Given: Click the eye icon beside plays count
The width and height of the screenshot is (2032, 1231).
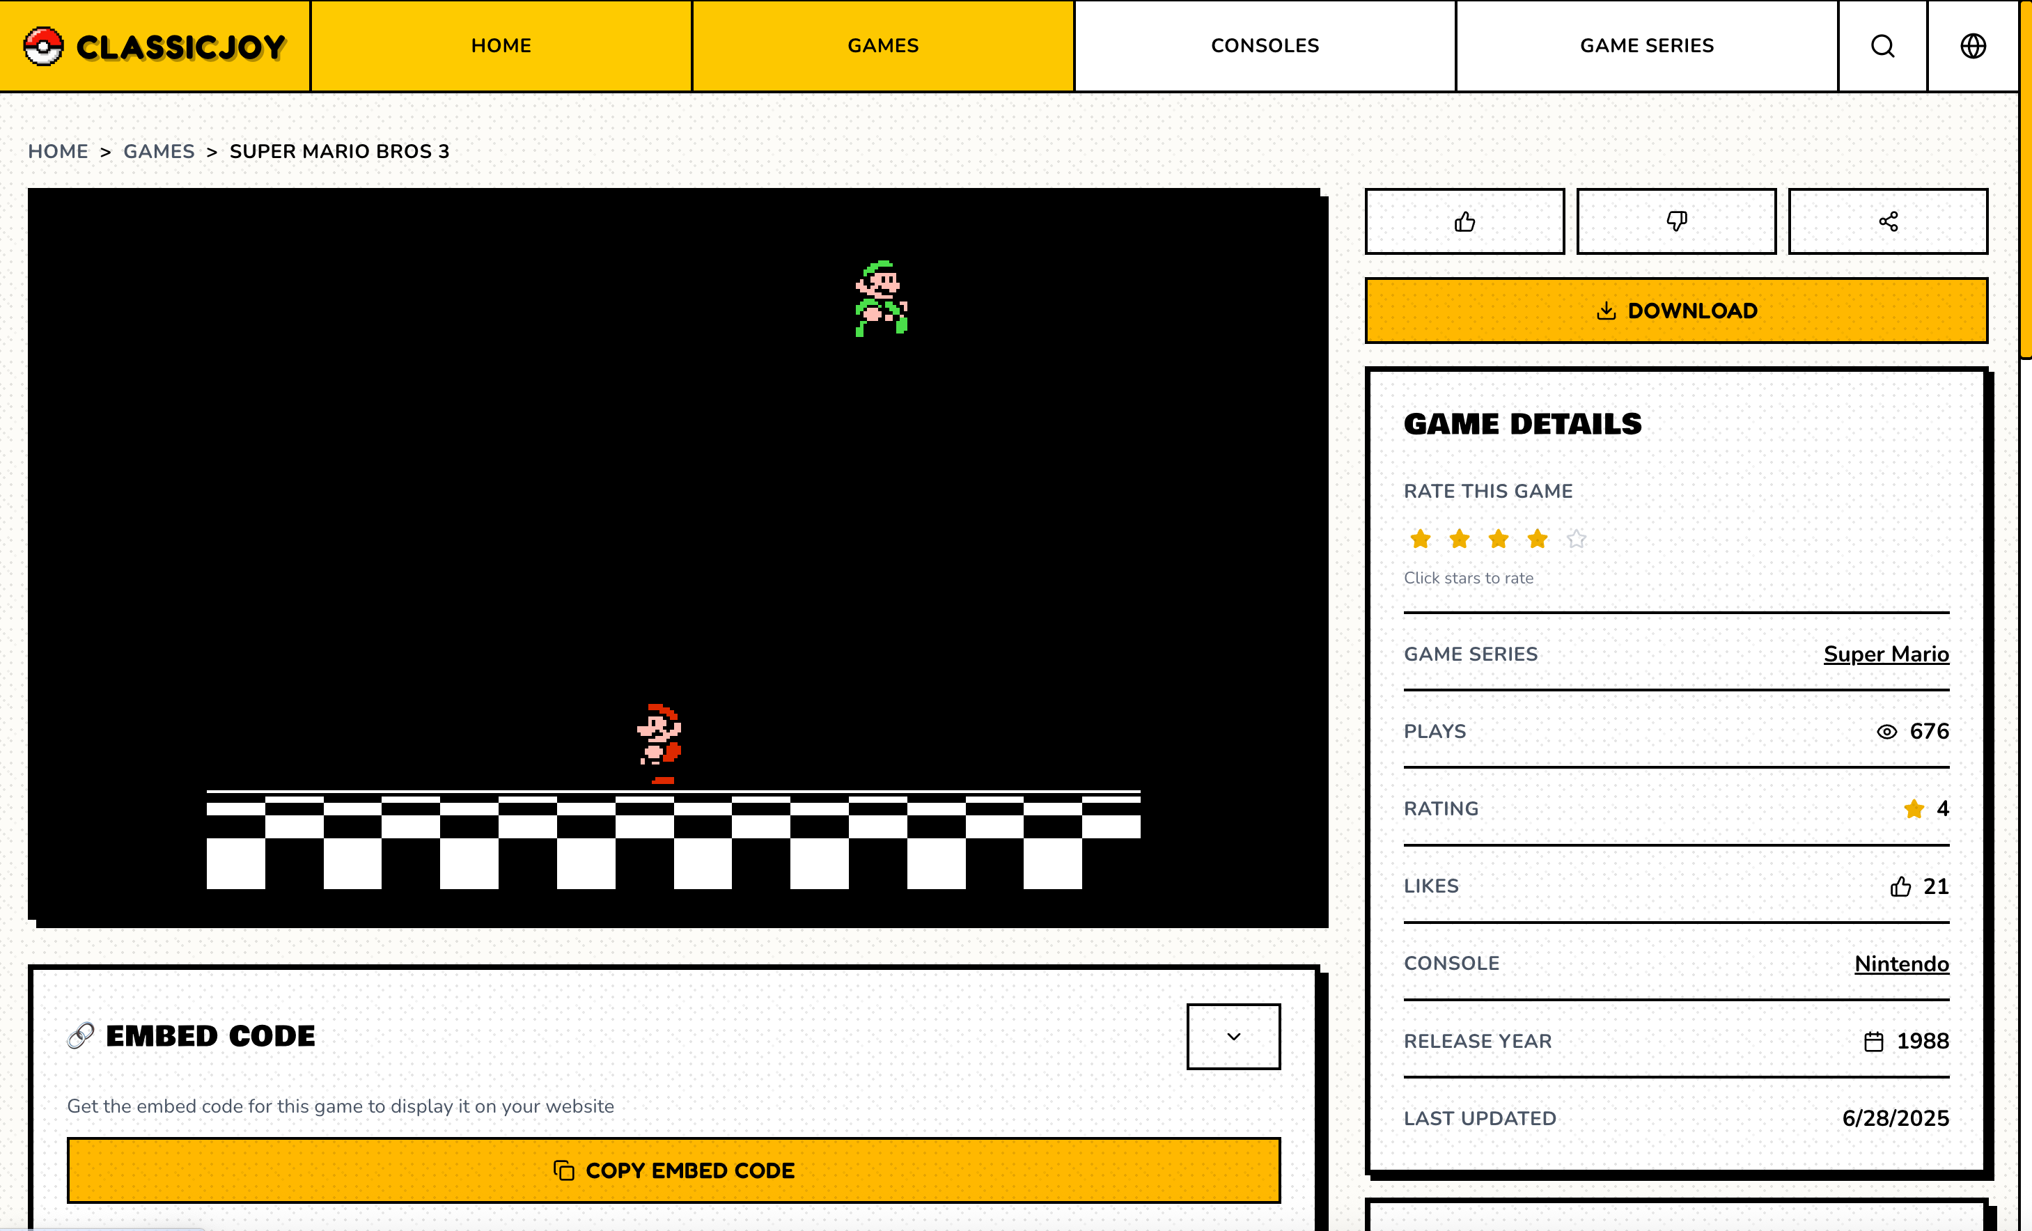Looking at the screenshot, I should click(x=1887, y=731).
